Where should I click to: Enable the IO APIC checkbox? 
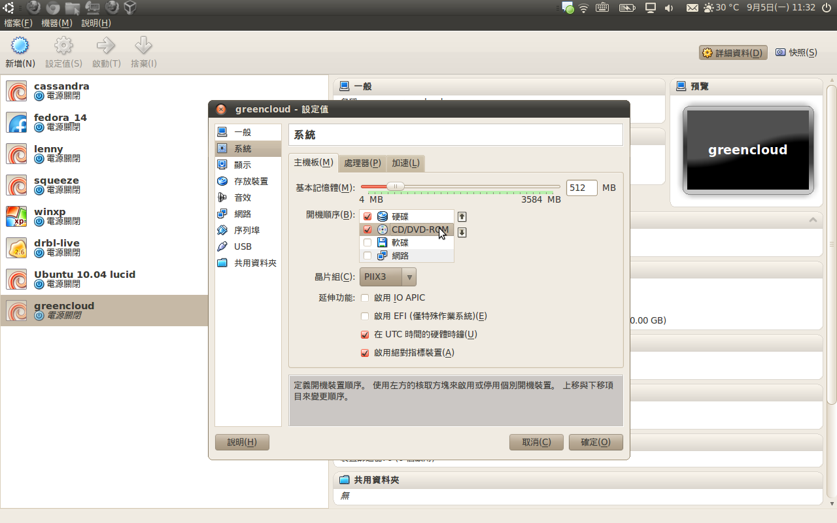click(x=365, y=298)
